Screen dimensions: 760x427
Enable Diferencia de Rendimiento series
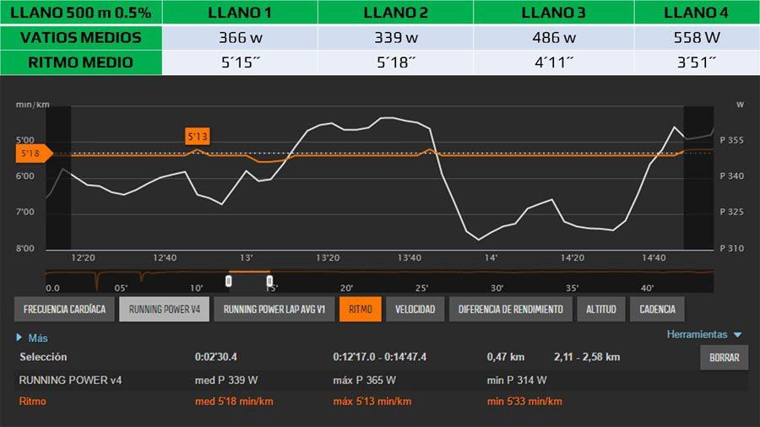pyautogui.click(x=510, y=309)
